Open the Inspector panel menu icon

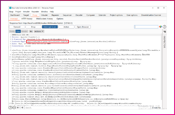click(x=165, y=32)
